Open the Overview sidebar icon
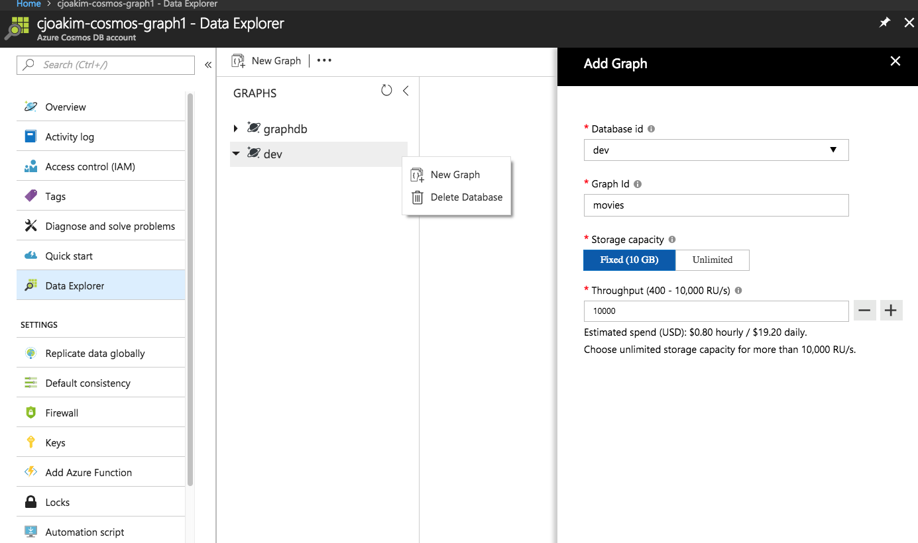The height and width of the screenshot is (543, 918). pyautogui.click(x=30, y=107)
